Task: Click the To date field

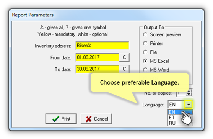Action: tap(97, 69)
